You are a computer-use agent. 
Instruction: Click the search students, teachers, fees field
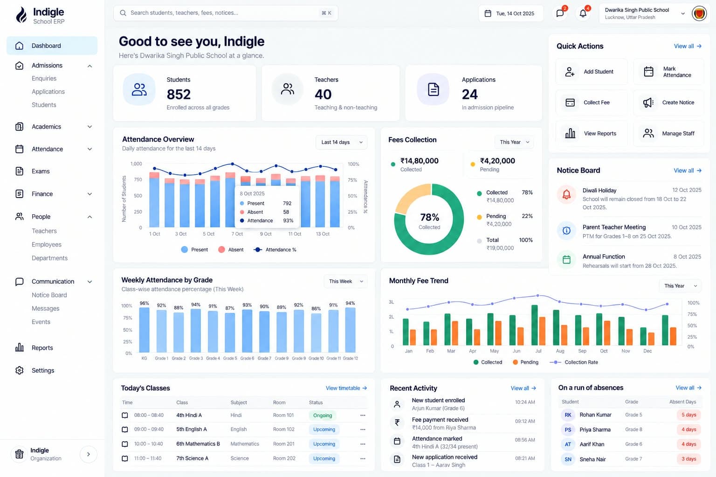coord(226,13)
